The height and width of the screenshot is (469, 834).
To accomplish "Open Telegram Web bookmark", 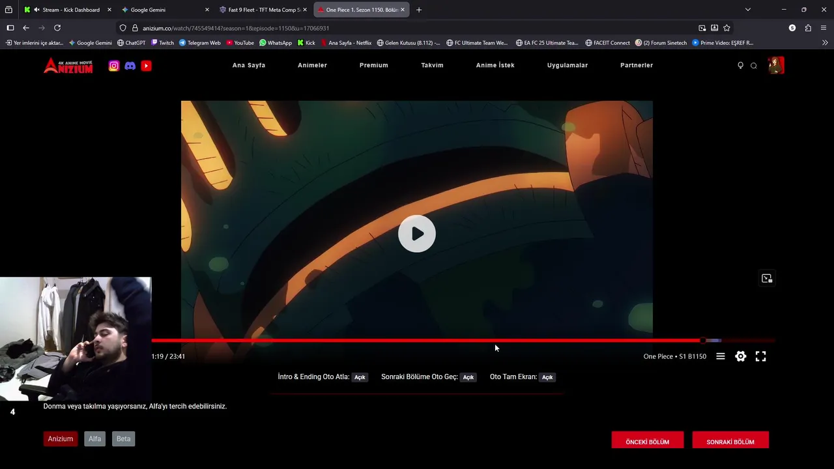I will click(199, 43).
